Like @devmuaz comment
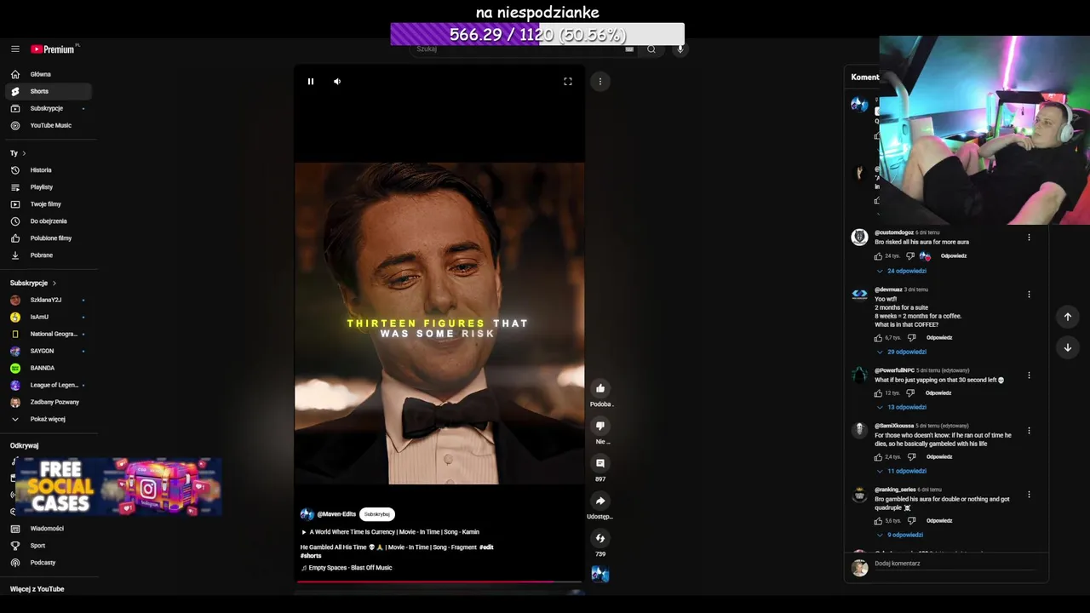1090x613 pixels. click(879, 338)
